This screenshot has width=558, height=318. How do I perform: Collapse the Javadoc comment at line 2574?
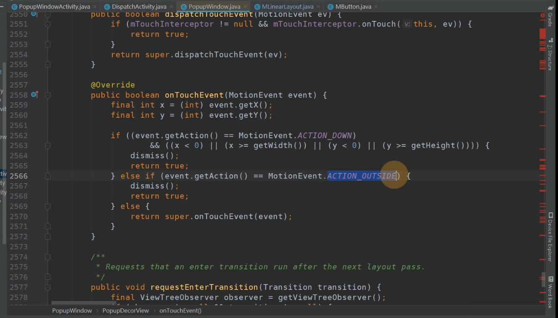(48, 257)
